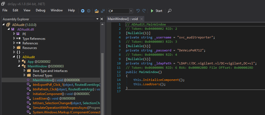Expand the Resources folder node
The width and height of the screenshot is (265, 115).
14,48
